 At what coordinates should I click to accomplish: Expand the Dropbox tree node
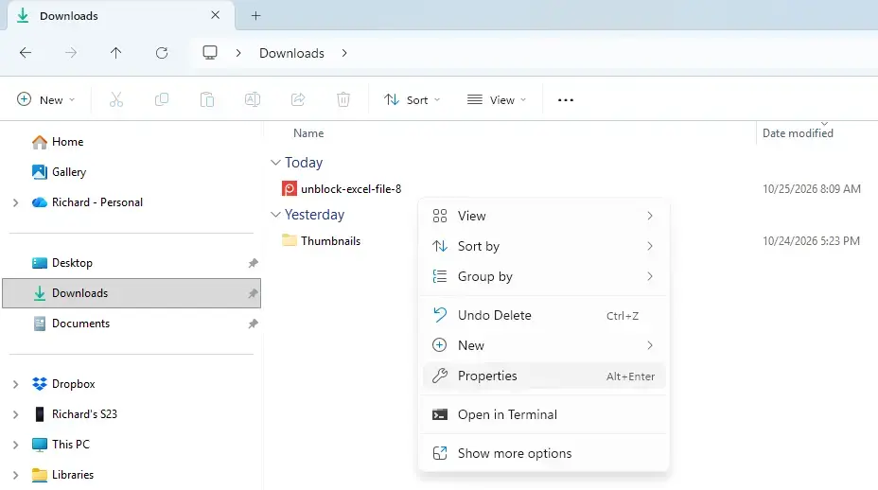[16, 384]
